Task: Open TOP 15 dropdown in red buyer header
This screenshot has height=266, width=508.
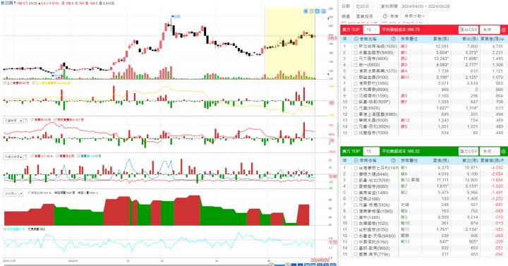Action: pos(371,30)
